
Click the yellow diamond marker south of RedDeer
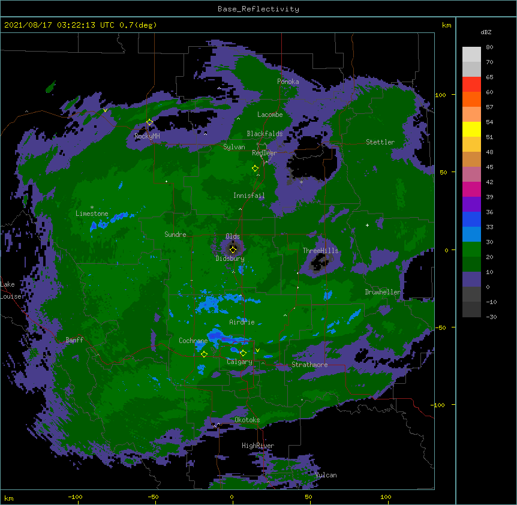coord(255,169)
